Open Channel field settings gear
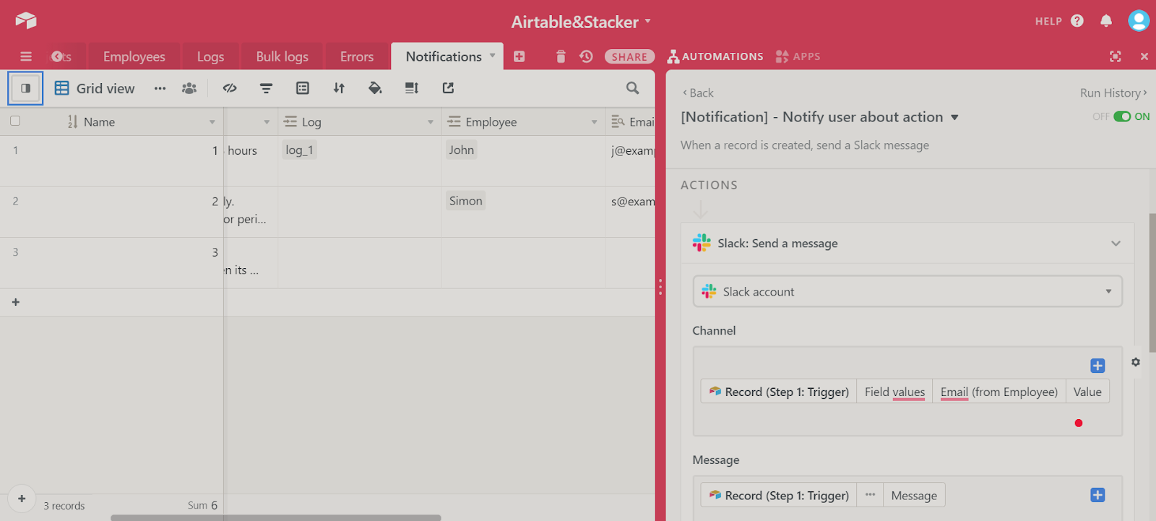 [1136, 362]
